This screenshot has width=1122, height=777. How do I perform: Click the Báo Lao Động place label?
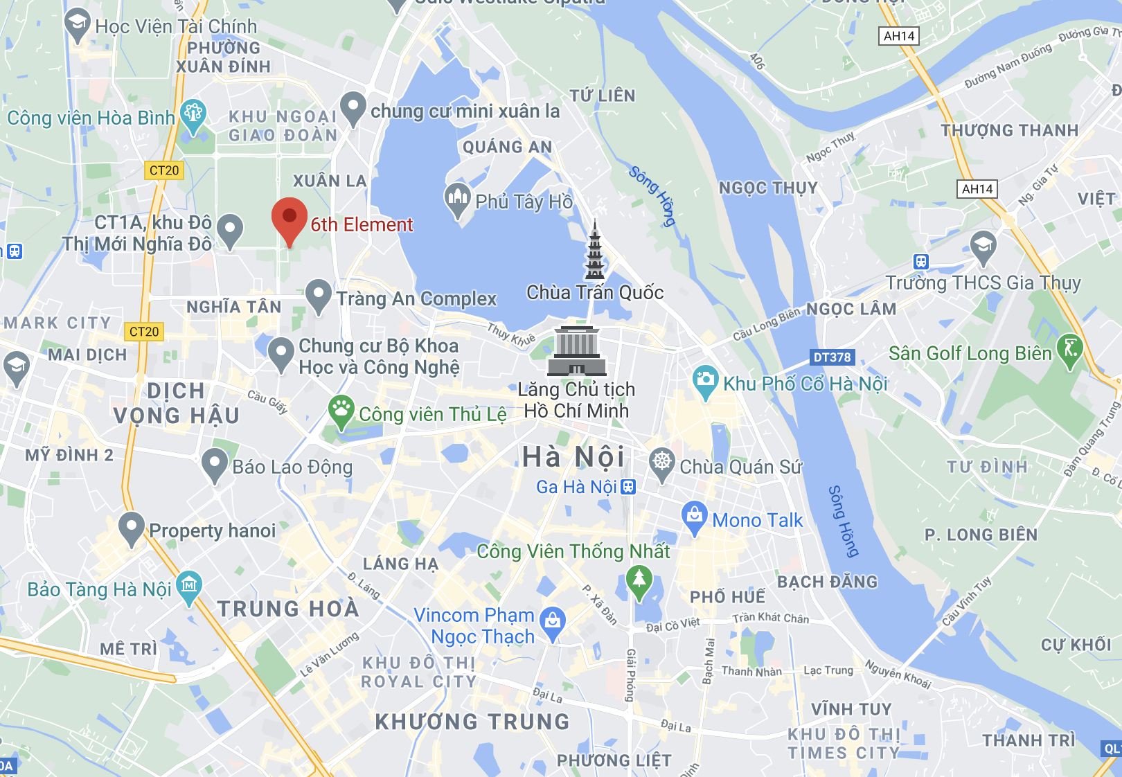(292, 467)
